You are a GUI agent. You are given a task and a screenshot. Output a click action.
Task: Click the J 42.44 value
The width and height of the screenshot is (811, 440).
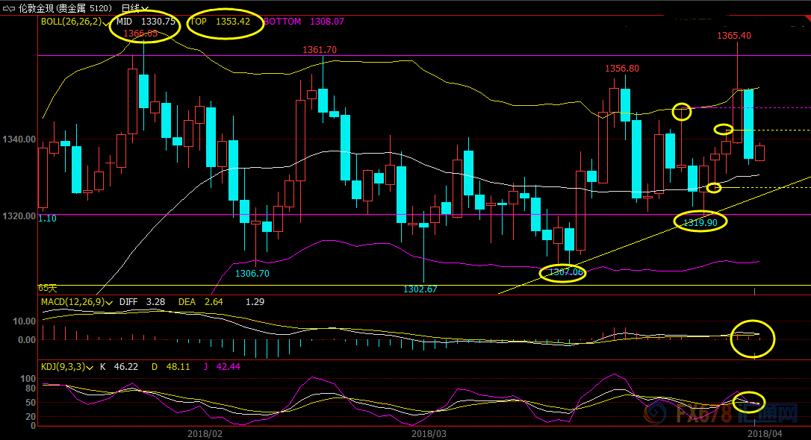(x=221, y=367)
